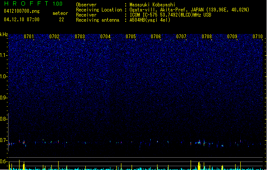The height and width of the screenshot is (170, 267).
Task: Click the Receiving antenna label
Action: pos(98,20)
